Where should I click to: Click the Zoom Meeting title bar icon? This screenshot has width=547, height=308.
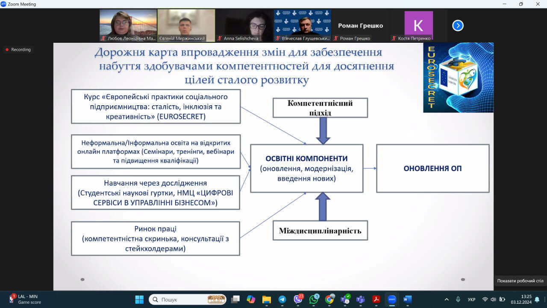coord(3,4)
